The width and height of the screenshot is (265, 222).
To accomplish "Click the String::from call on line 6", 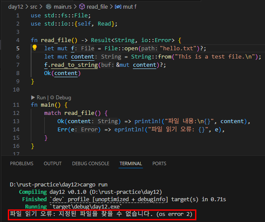I will coord(151,57).
